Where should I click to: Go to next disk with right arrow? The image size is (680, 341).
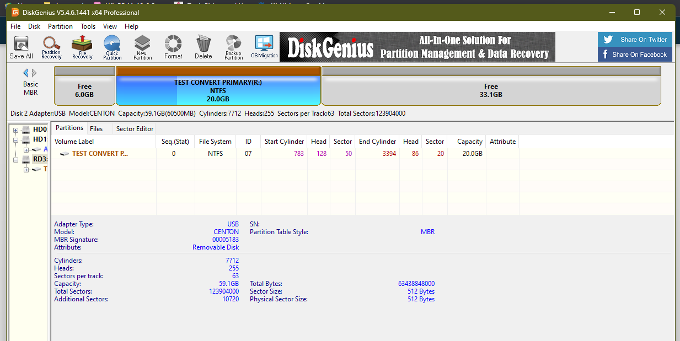34,73
